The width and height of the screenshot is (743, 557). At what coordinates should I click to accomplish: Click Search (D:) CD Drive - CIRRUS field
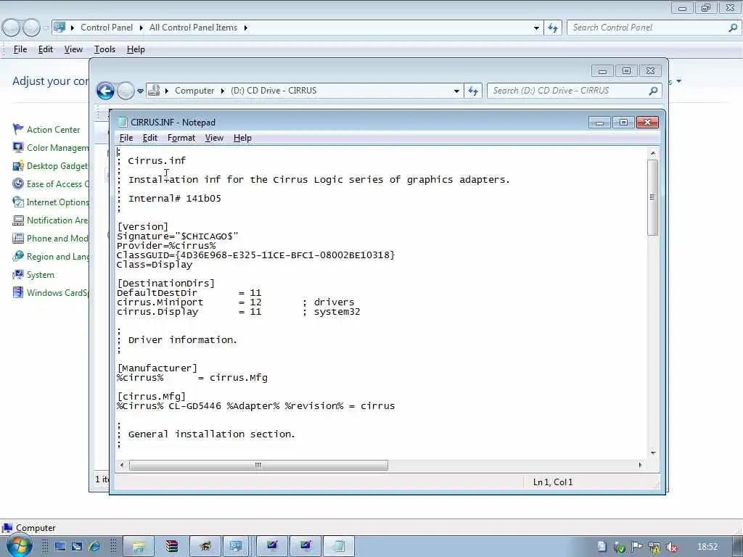pyautogui.click(x=569, y=91)
